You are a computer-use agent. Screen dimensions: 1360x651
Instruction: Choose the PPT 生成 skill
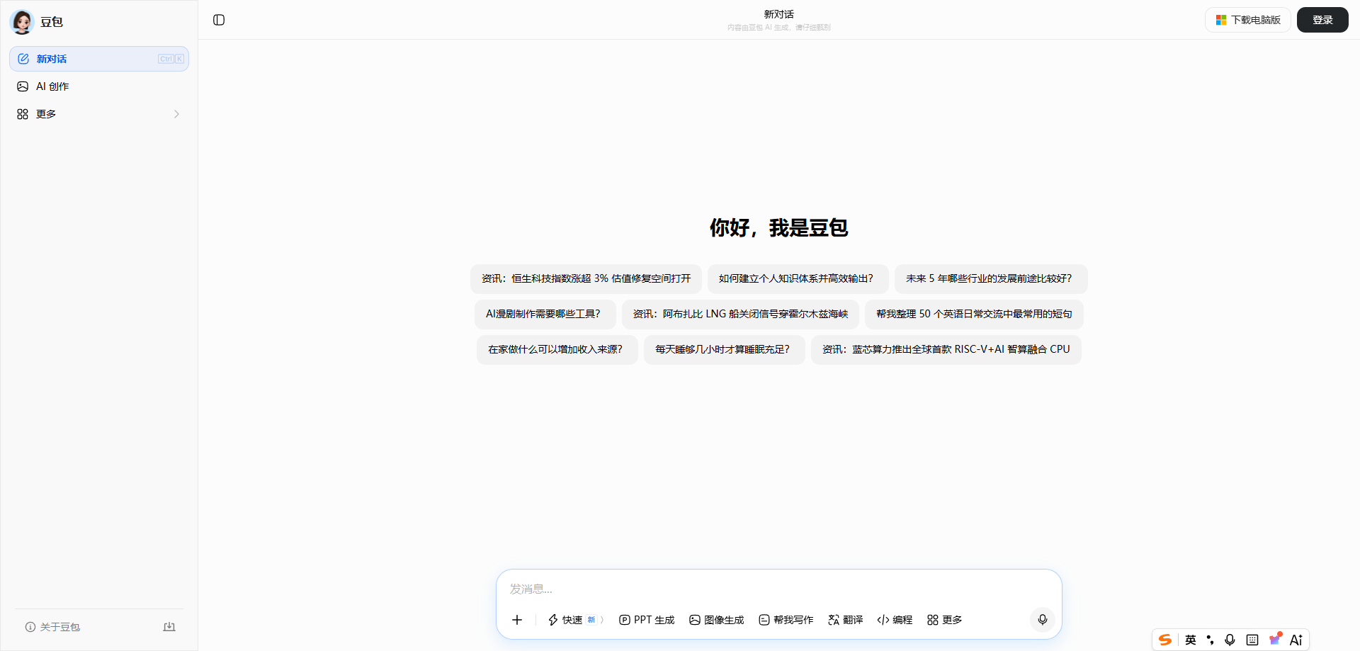point(647,620)
